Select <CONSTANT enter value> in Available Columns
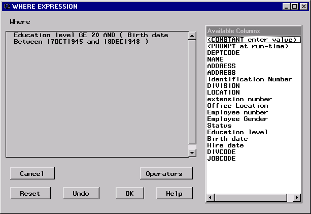311x214 pixels. (x=252, y=40)
